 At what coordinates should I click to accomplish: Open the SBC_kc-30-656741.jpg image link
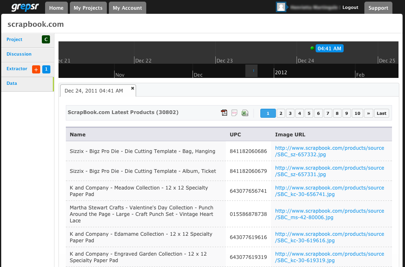coord(329,191)
